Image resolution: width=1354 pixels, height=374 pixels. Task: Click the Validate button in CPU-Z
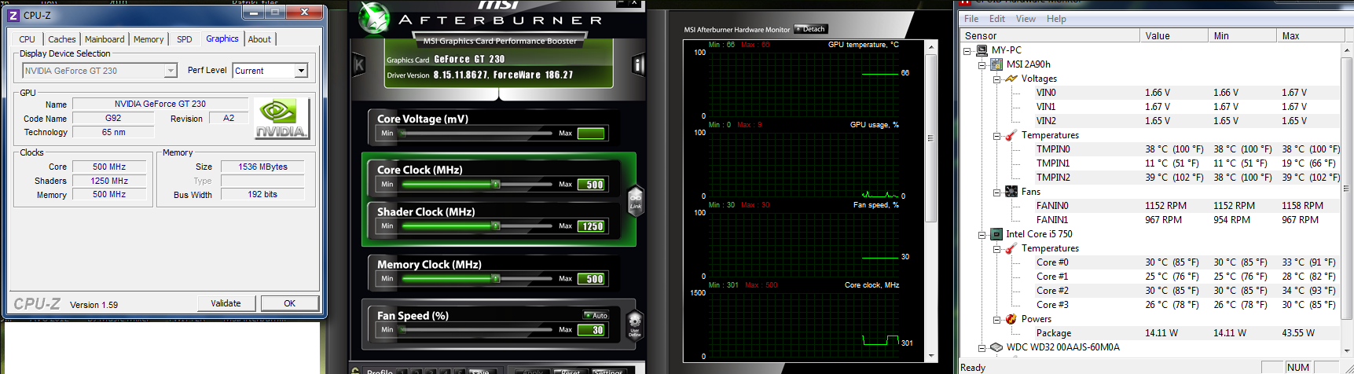click(226, 303)
